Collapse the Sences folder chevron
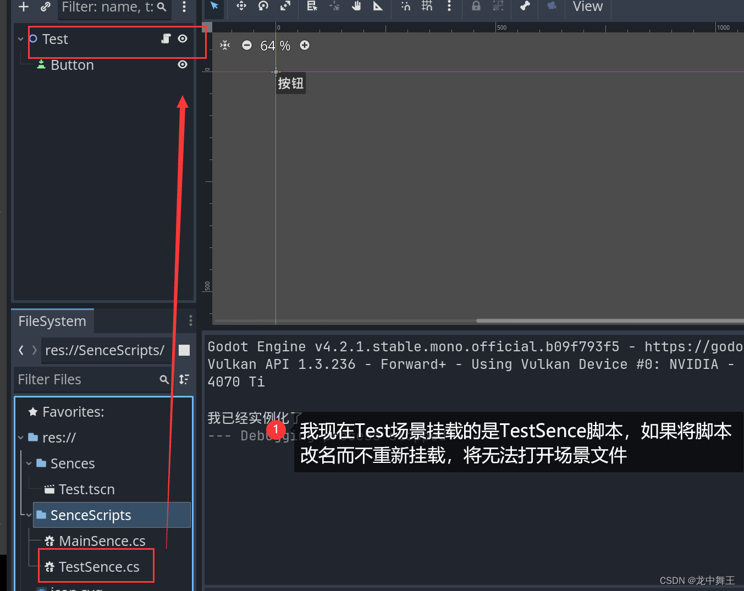This screenshot has height=591, width=744. 29,463
